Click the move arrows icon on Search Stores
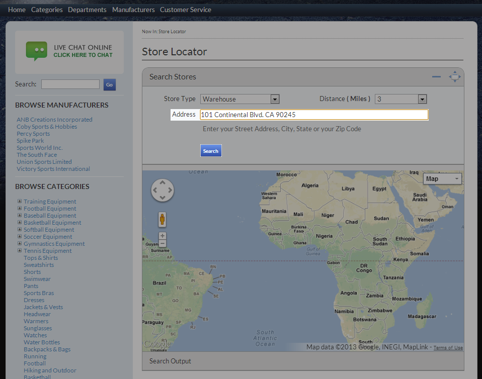 coord(454,77)
